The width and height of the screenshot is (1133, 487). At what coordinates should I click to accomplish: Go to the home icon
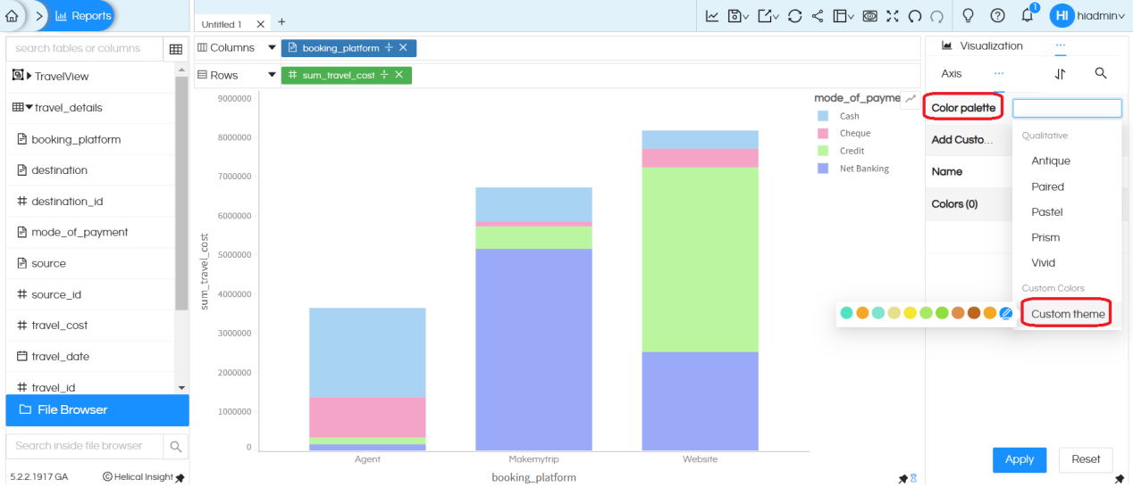coord(12,16)
